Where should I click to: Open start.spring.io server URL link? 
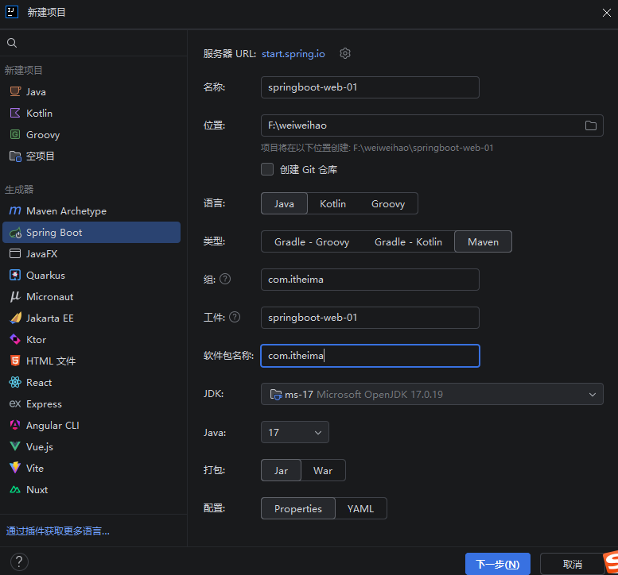click(293, 53)
